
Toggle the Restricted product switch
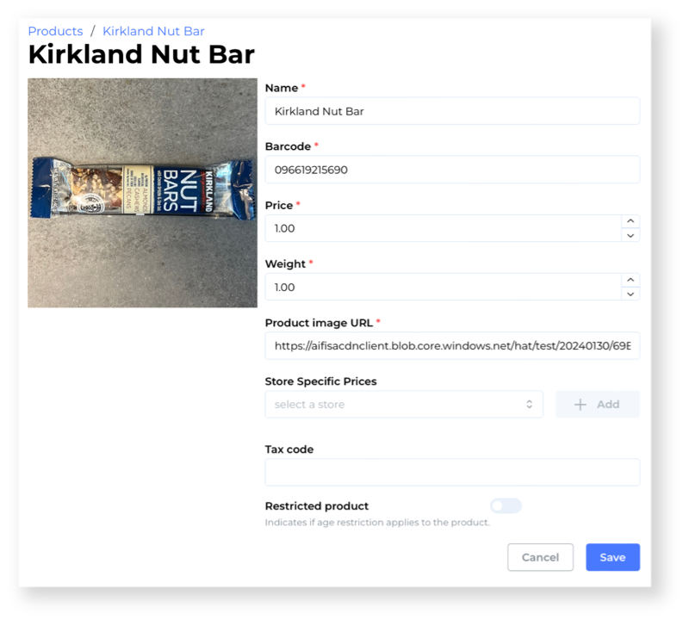[x=506, y=506]
